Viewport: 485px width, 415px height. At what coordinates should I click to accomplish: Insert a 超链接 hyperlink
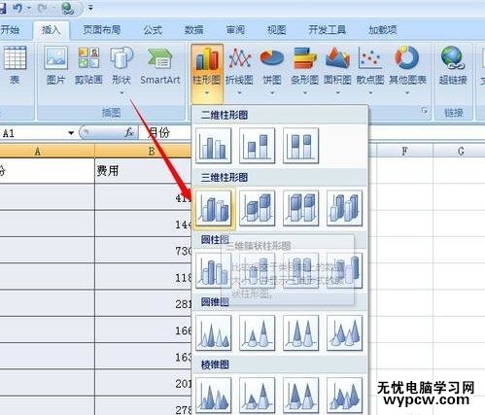[453, 66]
